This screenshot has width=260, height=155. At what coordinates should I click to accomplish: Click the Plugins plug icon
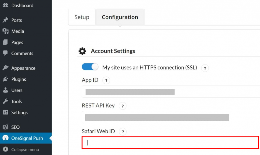[6, 79]
